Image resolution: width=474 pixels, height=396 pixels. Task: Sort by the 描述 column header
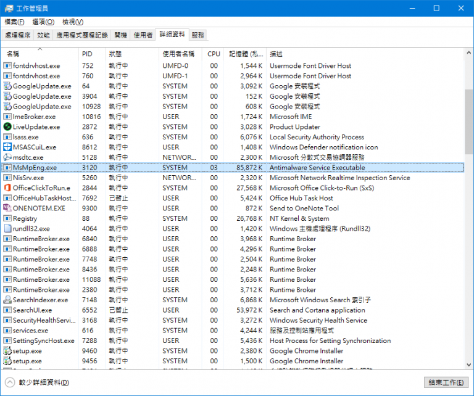pyautogui.click(x=365, y=54)
